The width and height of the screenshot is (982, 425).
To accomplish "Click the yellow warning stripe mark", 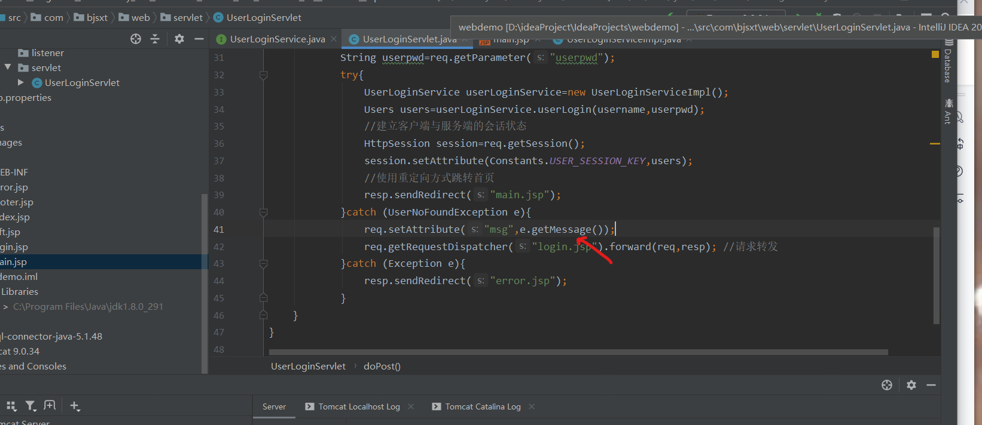I will 935,144.
